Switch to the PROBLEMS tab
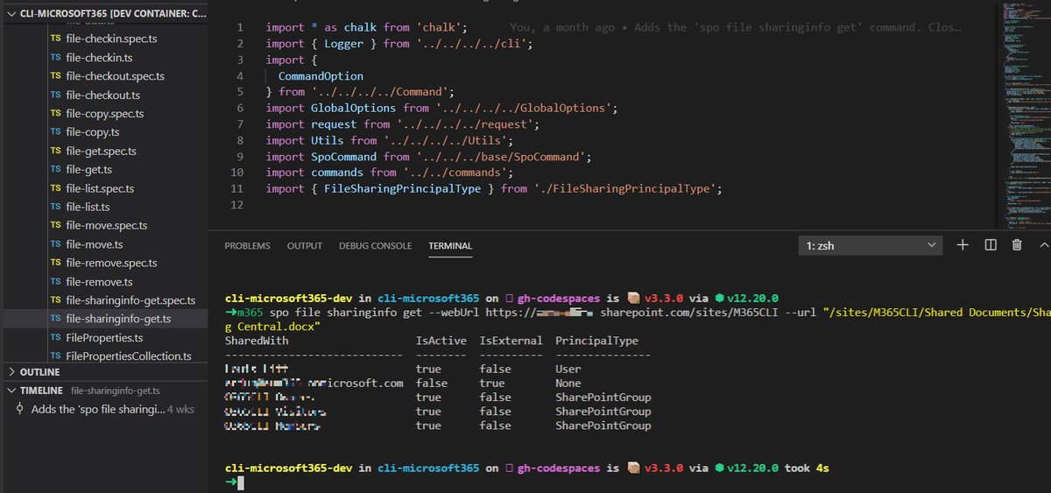1051x493 pixels. pos(247,246)
